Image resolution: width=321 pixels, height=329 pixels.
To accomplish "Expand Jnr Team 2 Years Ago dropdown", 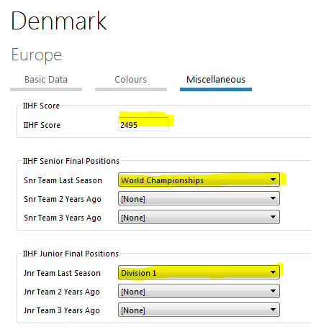I will coord(199,291).
